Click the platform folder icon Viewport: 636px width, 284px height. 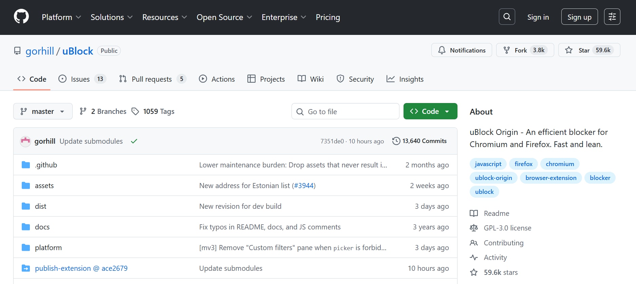pos(26,247)
